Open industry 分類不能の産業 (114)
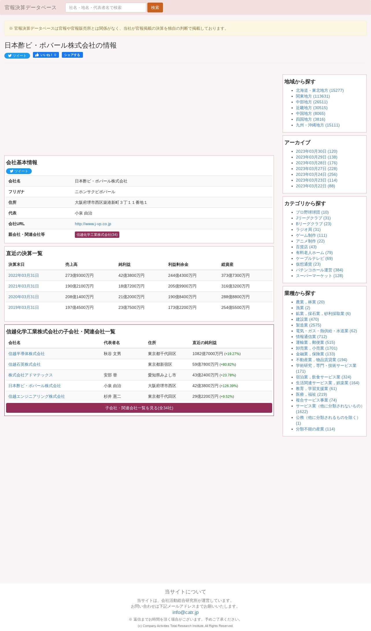371x631 pixels. (x=315, y=429)
